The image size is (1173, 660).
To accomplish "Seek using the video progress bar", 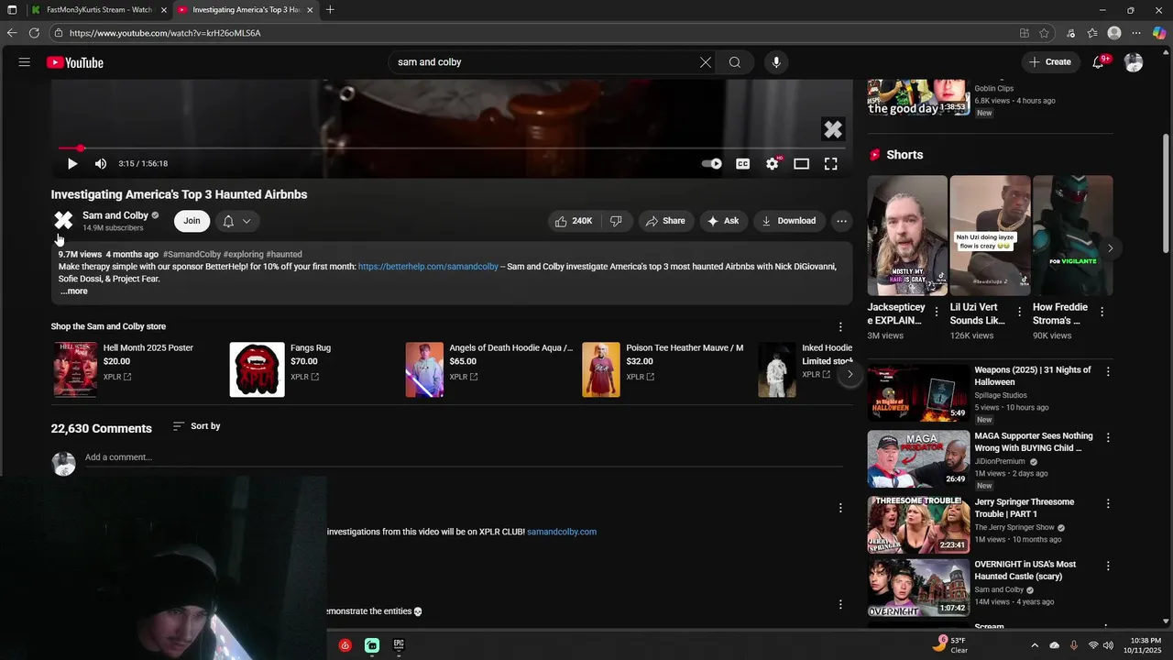I will click(451, 148).
